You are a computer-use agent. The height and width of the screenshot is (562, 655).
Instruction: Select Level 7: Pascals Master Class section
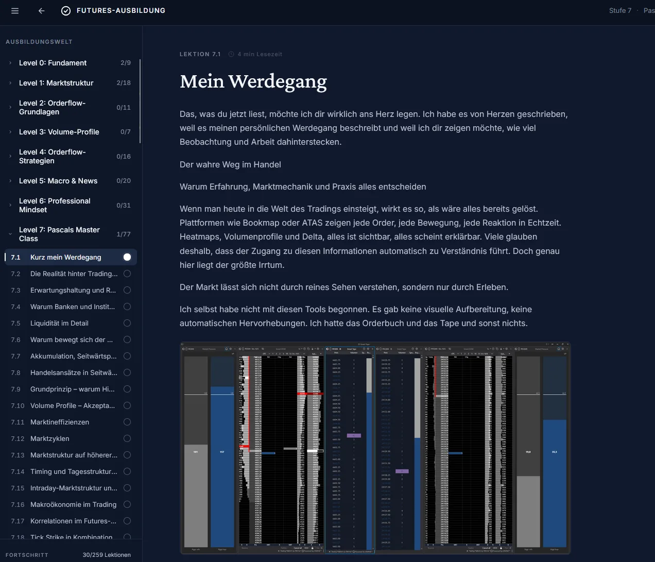71,234
